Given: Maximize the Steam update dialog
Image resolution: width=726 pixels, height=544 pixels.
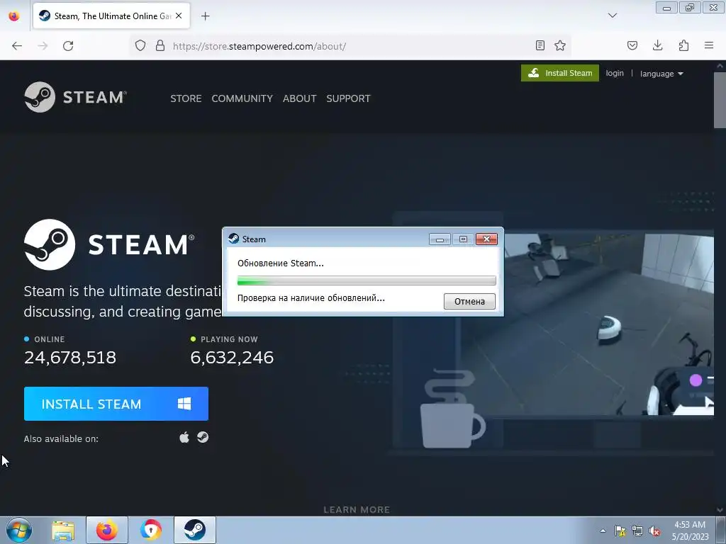Looking at the screenshot, I should click(x=463, y=239).
